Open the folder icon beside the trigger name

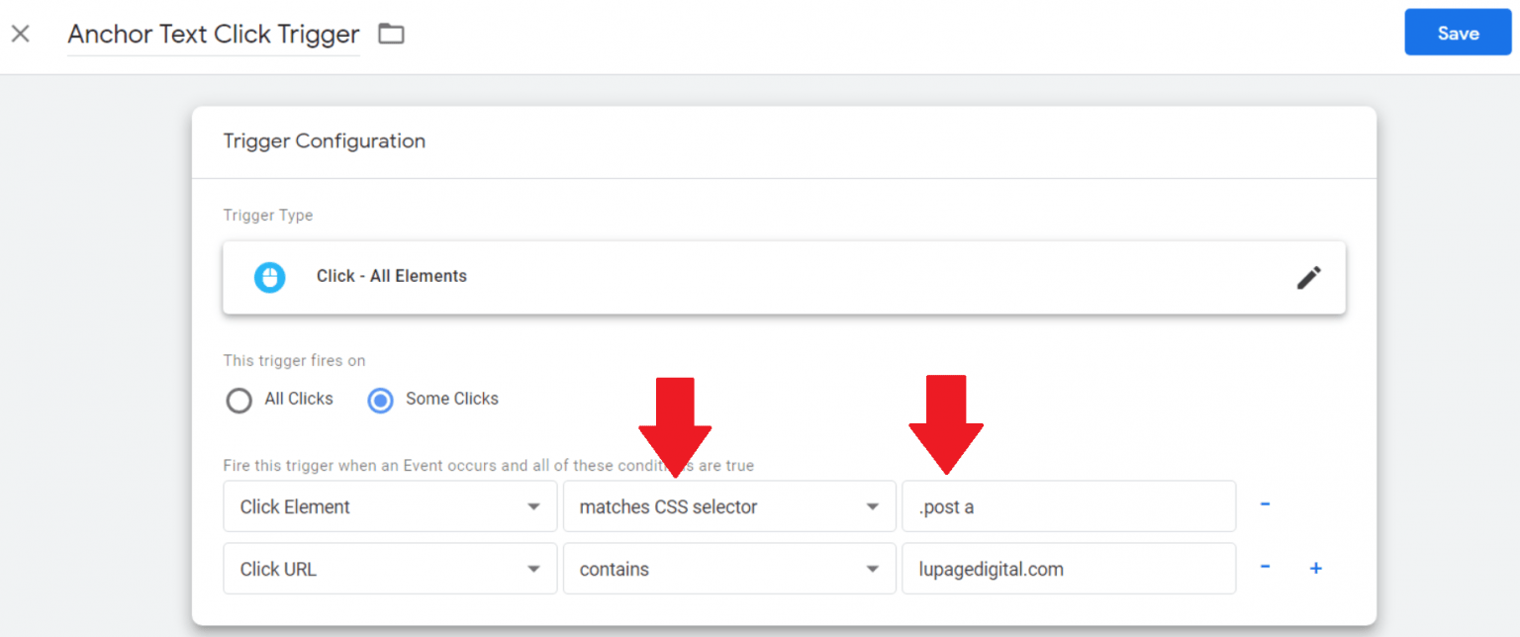tap(390, 33)
